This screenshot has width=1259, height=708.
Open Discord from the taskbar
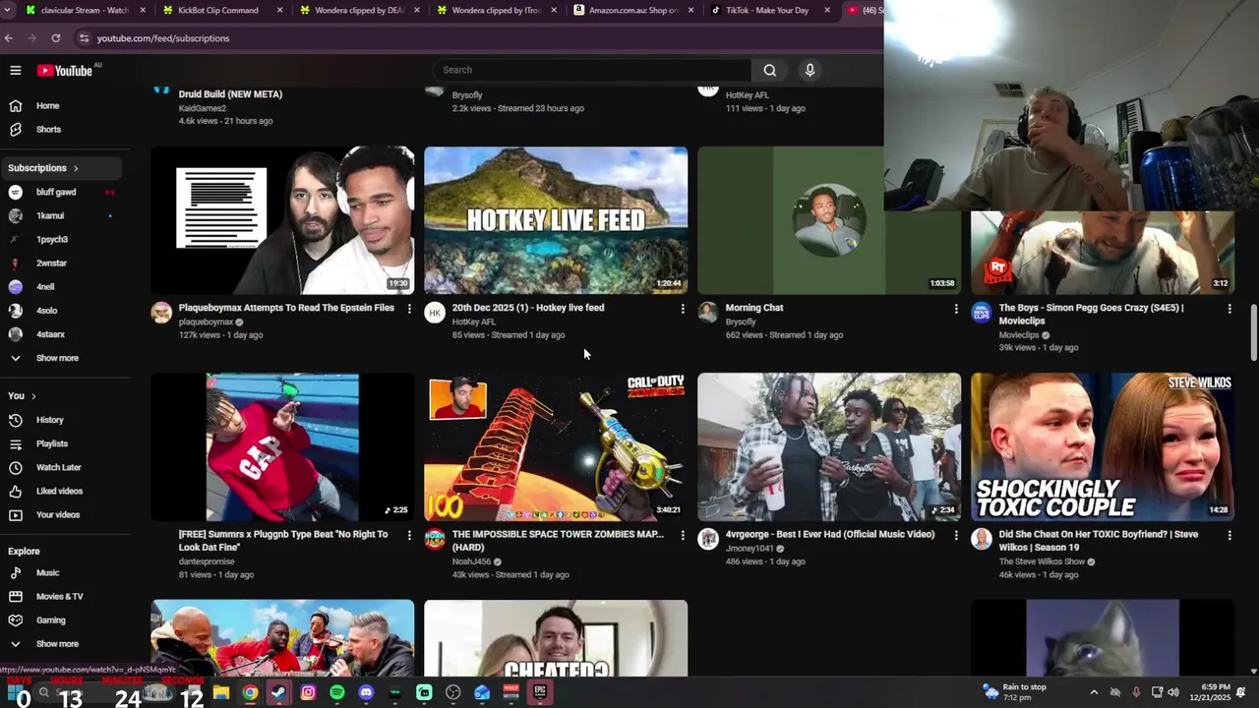366,692
